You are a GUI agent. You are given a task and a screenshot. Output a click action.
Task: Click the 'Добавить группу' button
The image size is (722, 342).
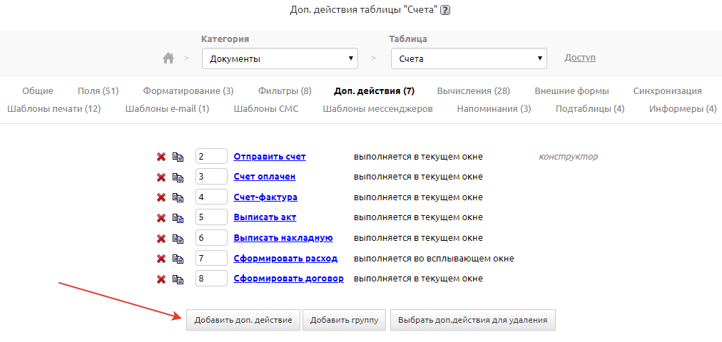(x=344, y=321)
